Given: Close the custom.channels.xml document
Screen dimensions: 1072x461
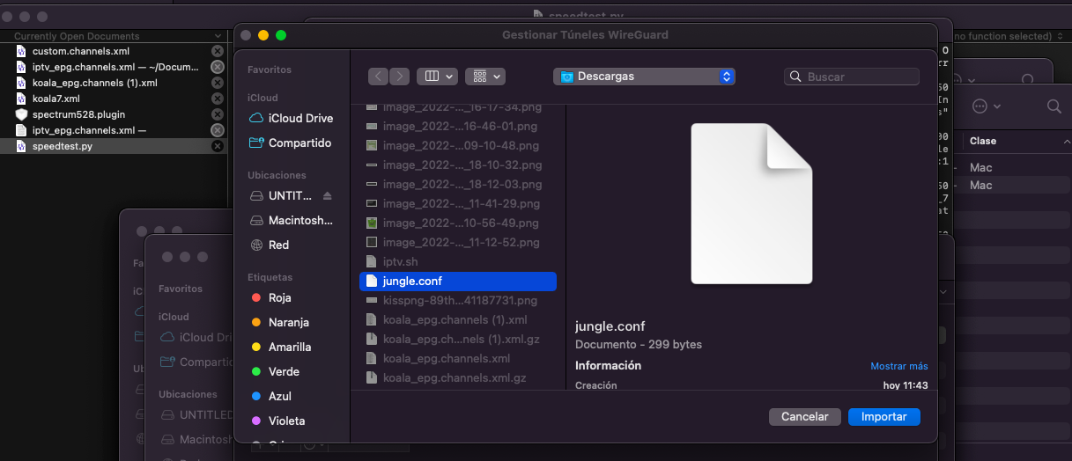Looking at the screenshot, I should coord(218,51).
